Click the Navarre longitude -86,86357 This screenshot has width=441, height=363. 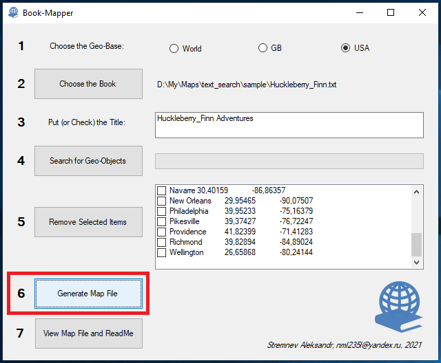coord(268,190)
